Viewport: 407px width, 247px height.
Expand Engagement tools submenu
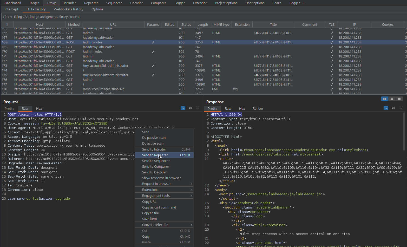pyautogui.click(x=164, y=196)
